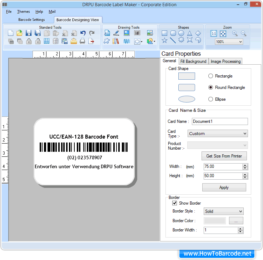Choose the Ellipse card shape option
Screen dimensions: 263x260
[210, 99]
